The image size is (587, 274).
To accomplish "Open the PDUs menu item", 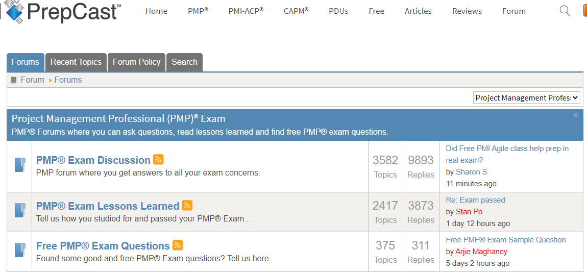I will 339,11.
